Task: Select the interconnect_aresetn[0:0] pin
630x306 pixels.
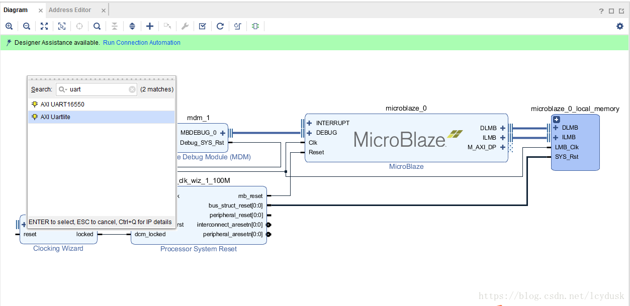Action: point(230,225)
